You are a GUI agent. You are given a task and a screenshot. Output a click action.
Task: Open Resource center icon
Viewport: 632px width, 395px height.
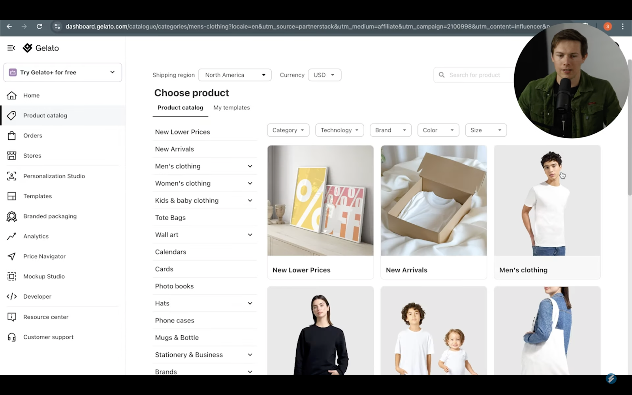(12, 317)
